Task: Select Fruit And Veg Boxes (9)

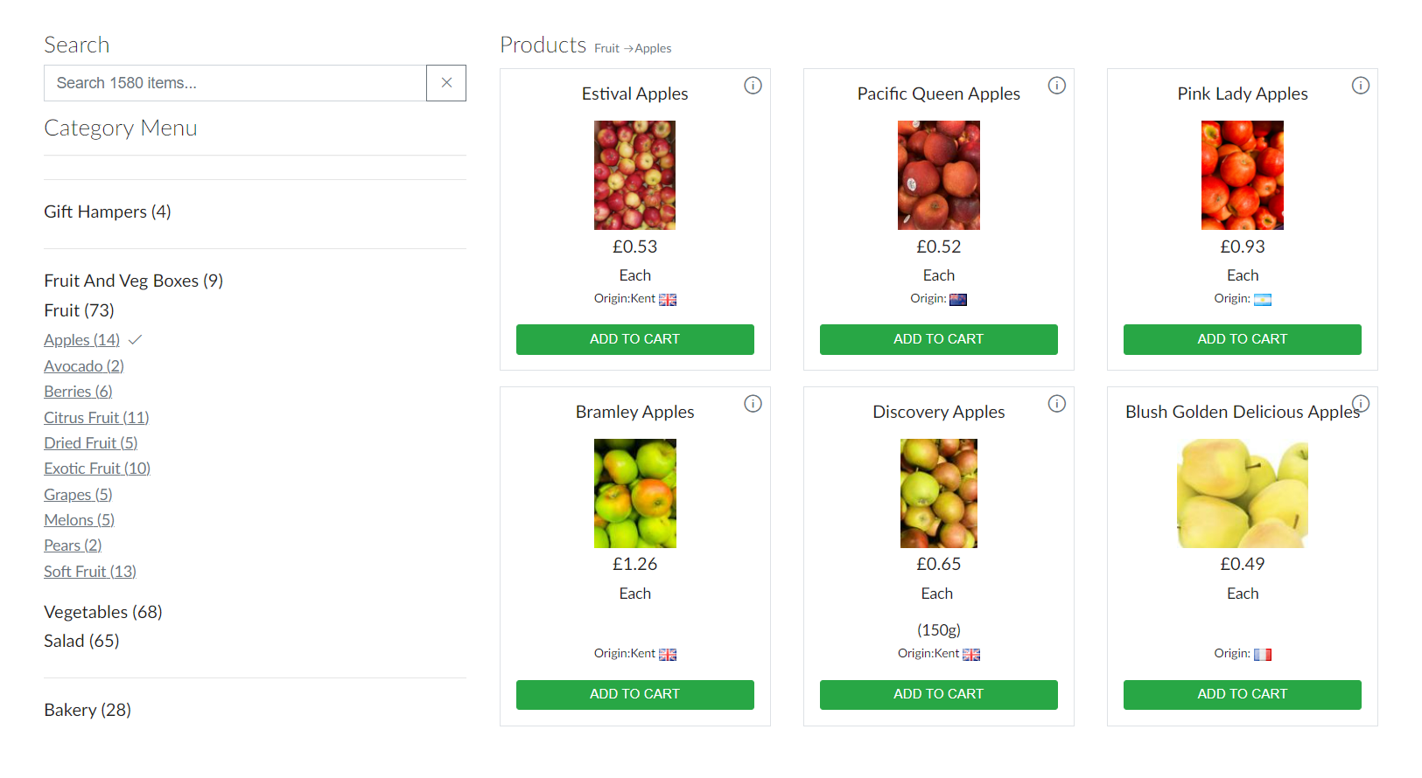Action: click(x=133, y=281)
